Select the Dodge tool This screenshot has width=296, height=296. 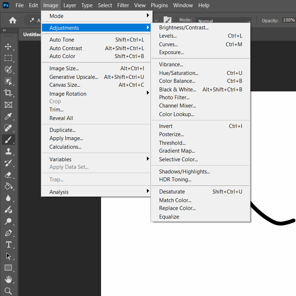point(8,221)
